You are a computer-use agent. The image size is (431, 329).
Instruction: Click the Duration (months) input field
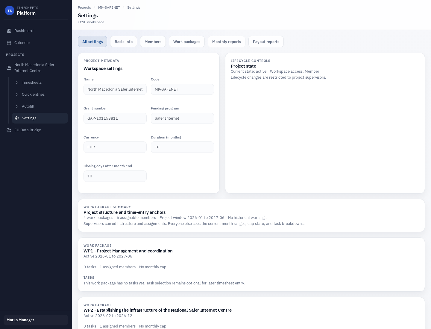point(182,147)
